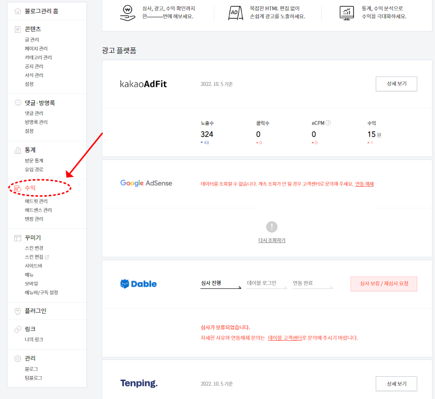This screenshot has width=435, height=399.
Task: Click the Tenping logo
Action: [x=139, y=383]
